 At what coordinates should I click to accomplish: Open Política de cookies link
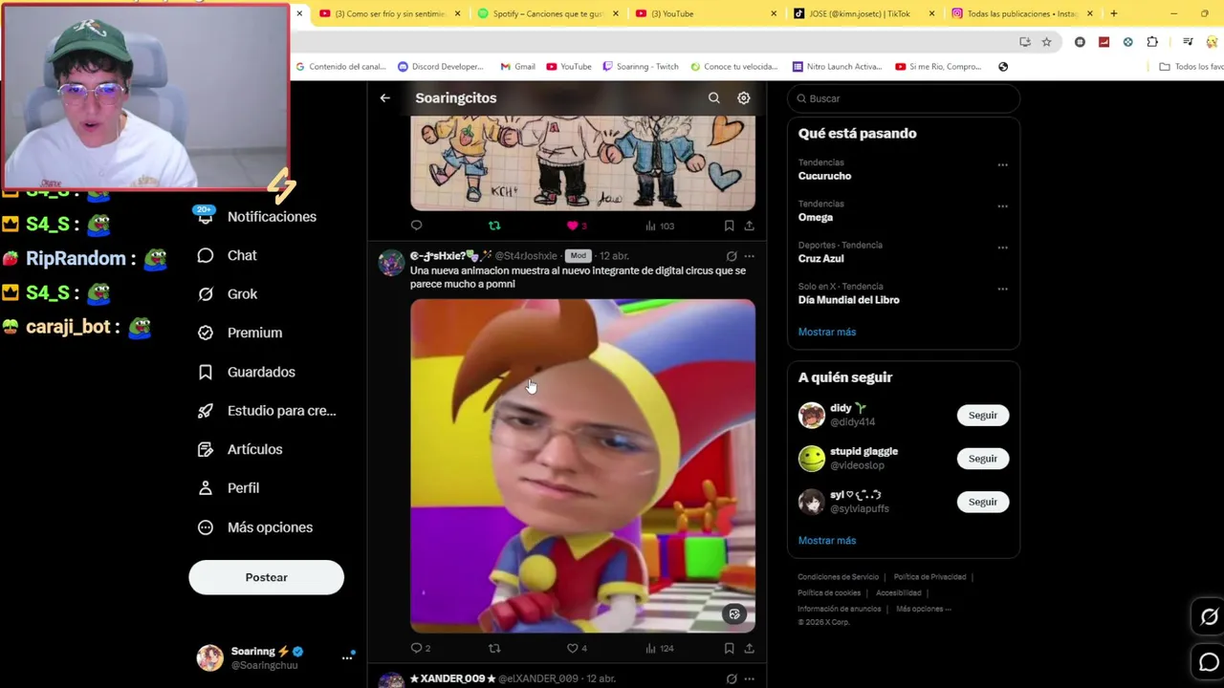[x=829, y=592]
